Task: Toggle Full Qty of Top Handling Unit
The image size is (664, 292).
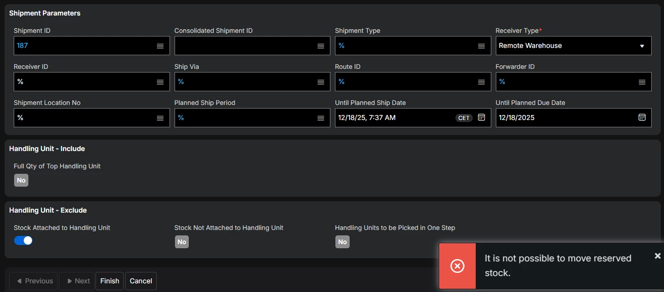Action: coord(21,180)
